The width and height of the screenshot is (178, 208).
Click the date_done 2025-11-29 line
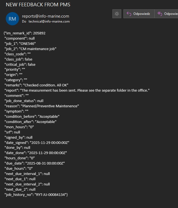(x=36, y=153)
